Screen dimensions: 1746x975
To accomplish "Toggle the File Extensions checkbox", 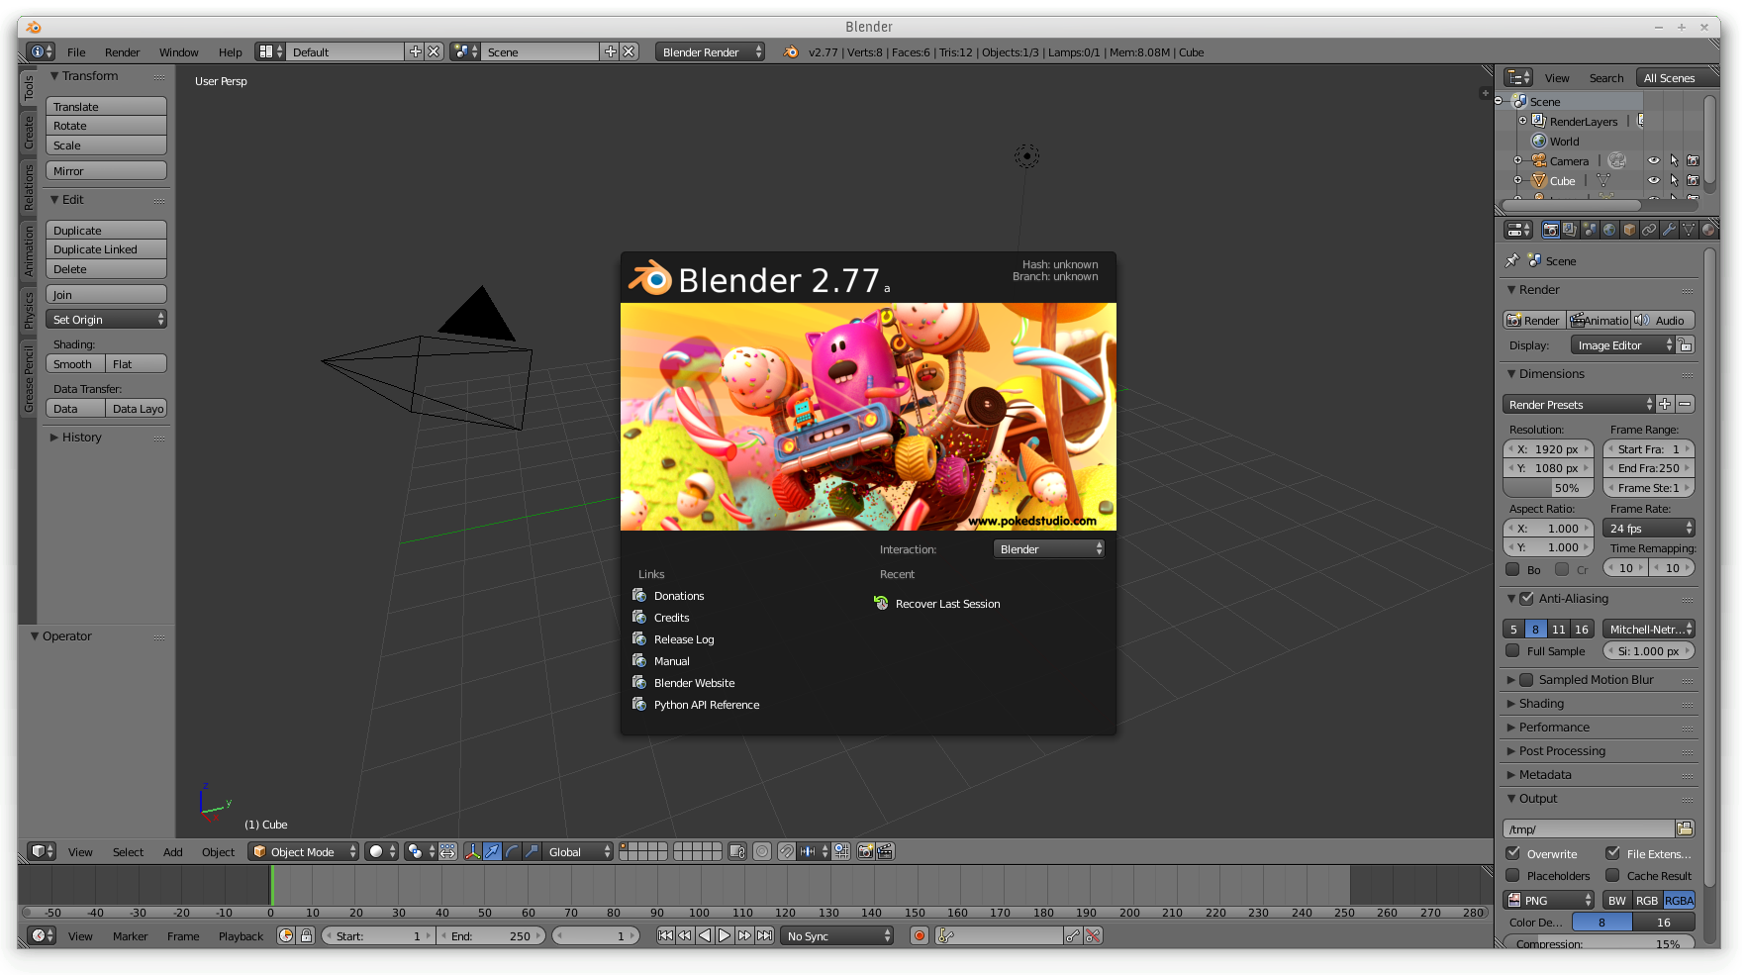I will tap(1612, 852).
